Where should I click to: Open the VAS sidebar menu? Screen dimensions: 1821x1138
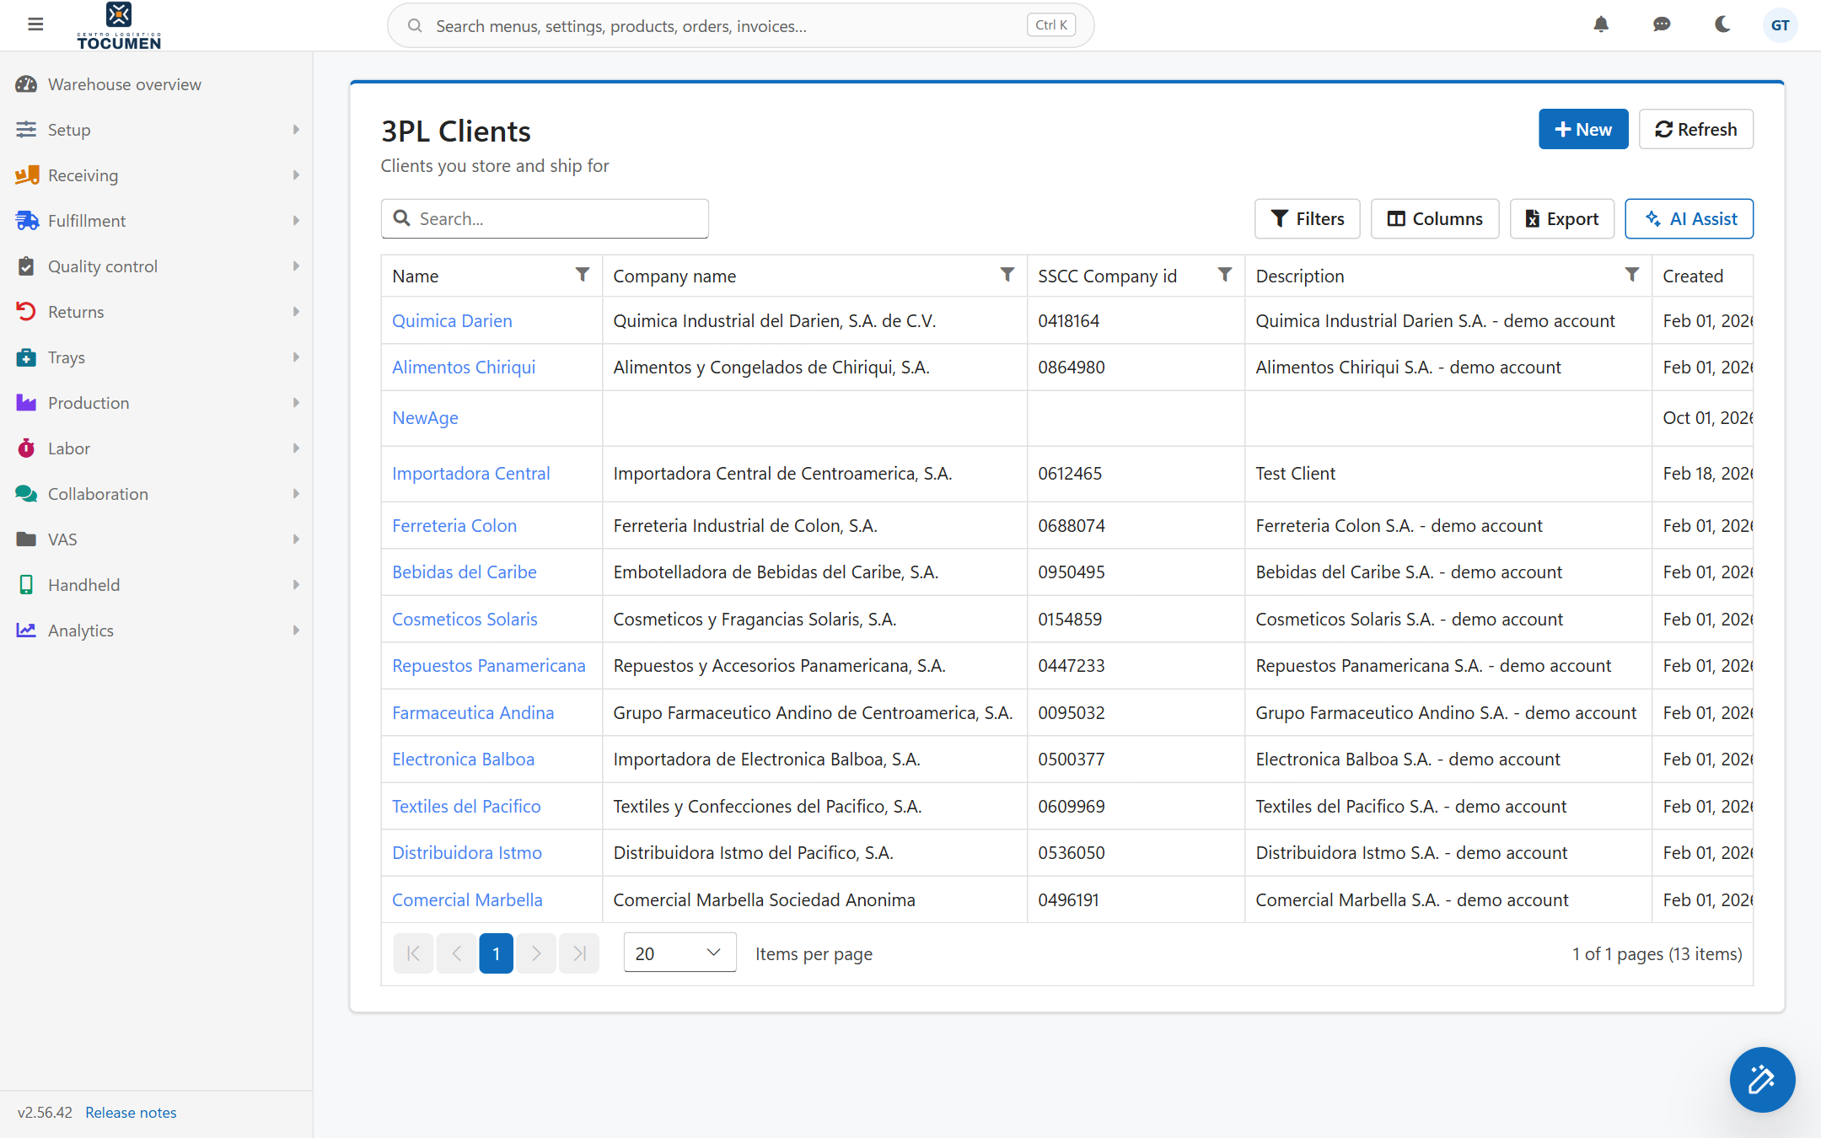156,539
